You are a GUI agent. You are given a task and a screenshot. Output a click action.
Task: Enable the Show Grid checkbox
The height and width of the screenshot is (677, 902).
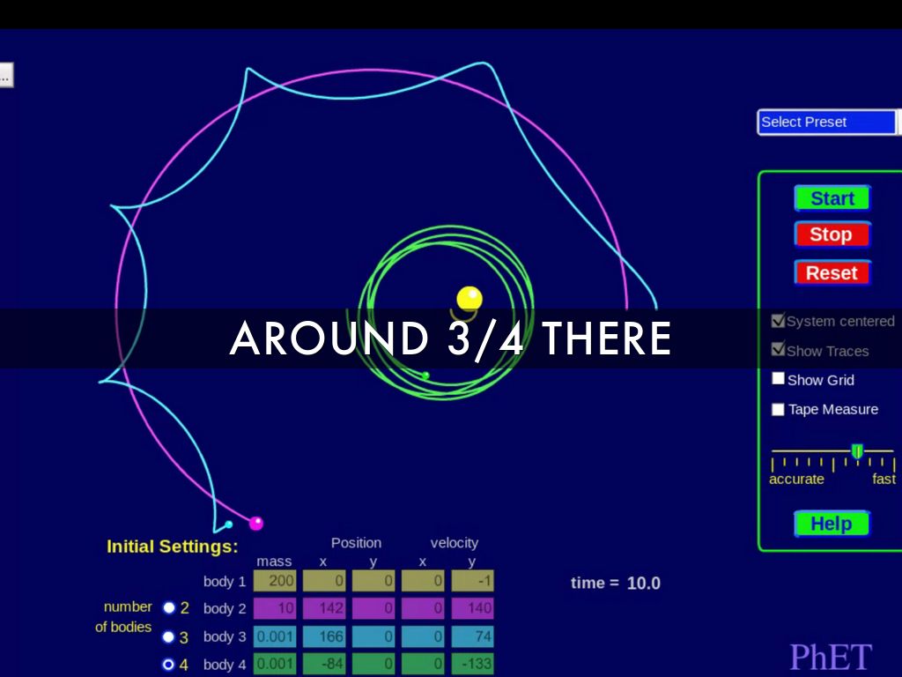[779, 379]
